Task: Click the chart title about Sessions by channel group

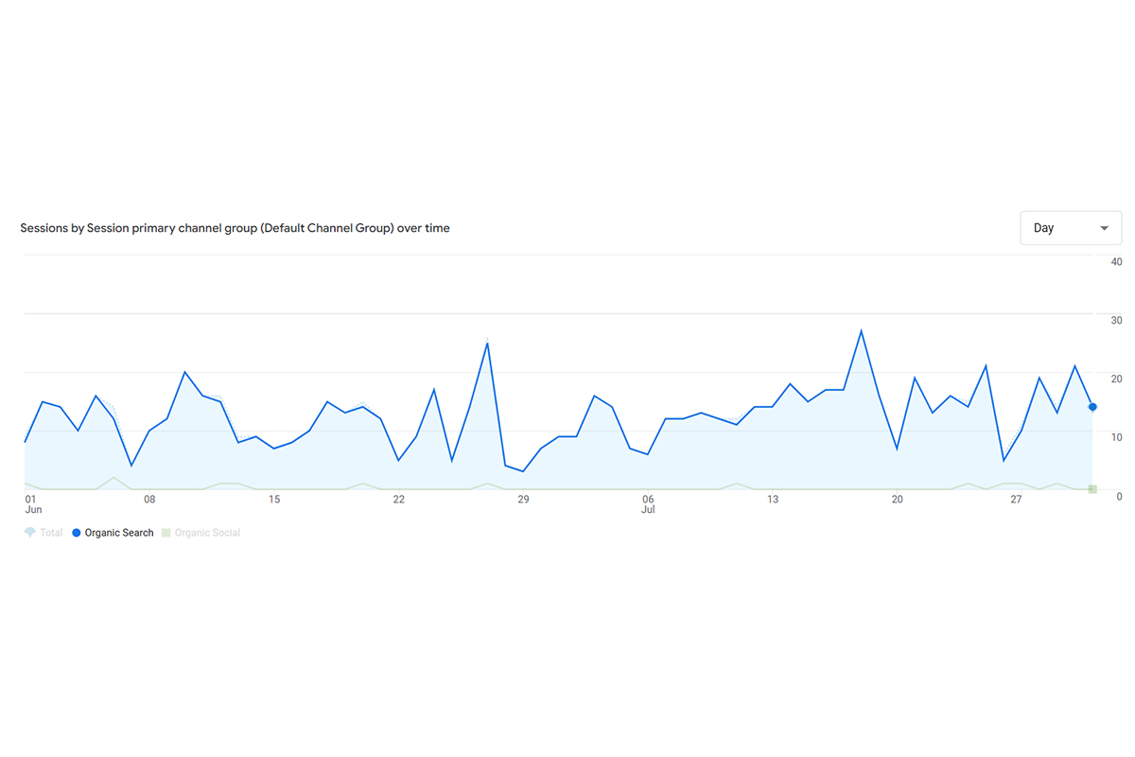Action: [x=235, y=227]
